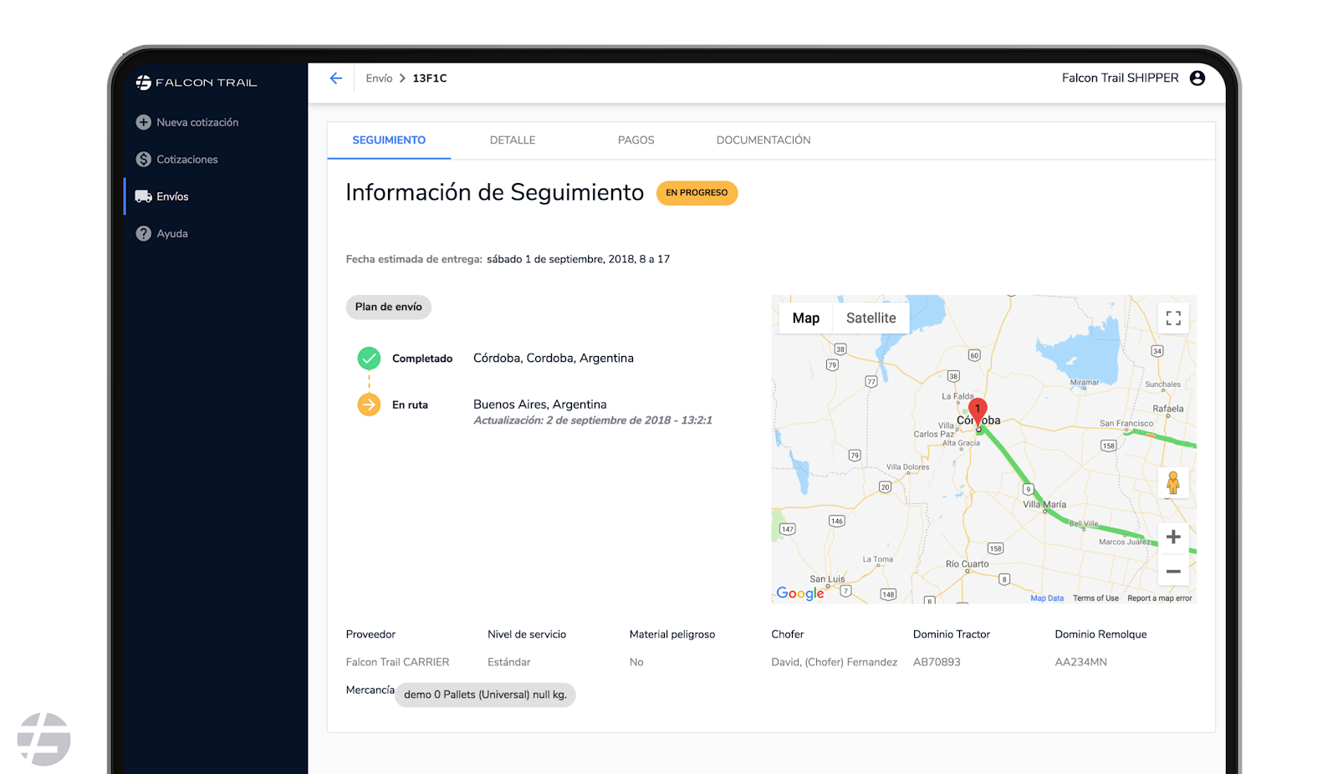Click the truck icon beside Envíos
Viewport: 1338px width, 774px height.
pos(144,196)
